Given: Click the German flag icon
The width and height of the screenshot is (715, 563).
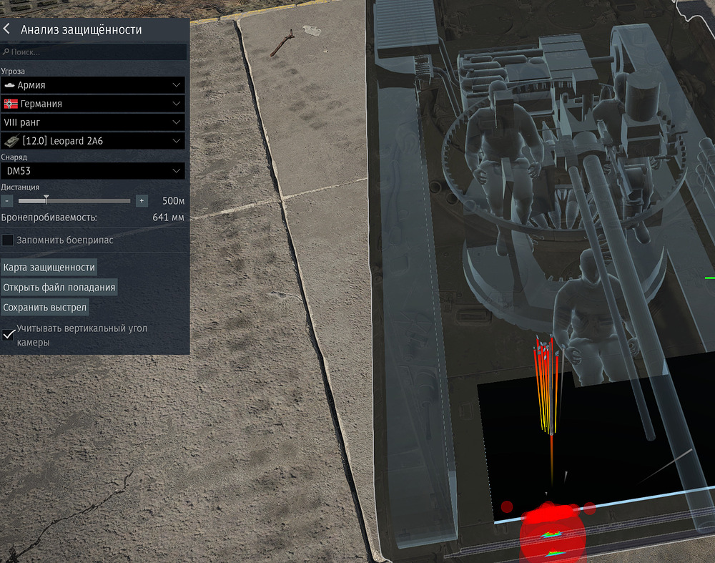Looking at the screenshot, I should point(11,104).
